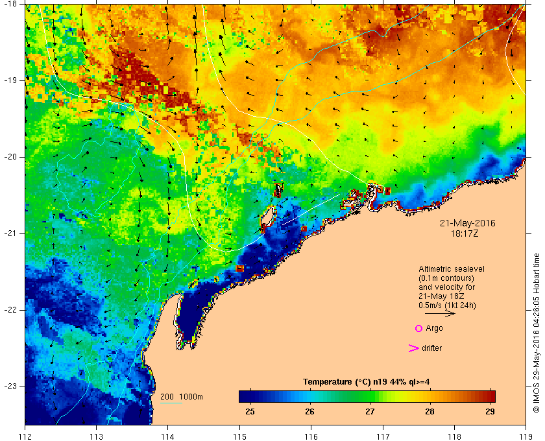Click the color bar tick label 27
Image resolution: width=545 pixels, height=441 pixels.
(370, 411)
